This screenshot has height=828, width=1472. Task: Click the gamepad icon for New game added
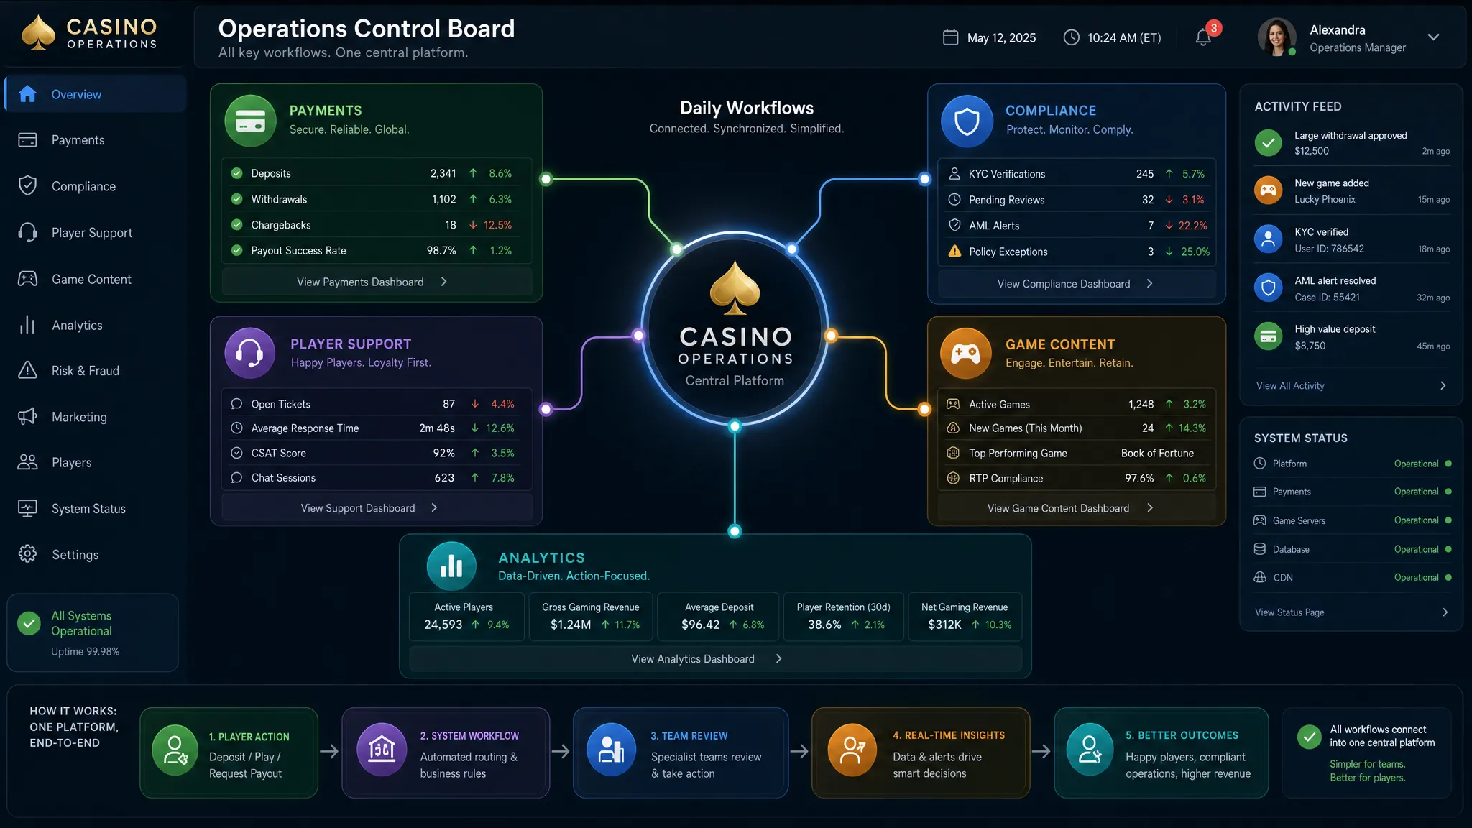1269,190
